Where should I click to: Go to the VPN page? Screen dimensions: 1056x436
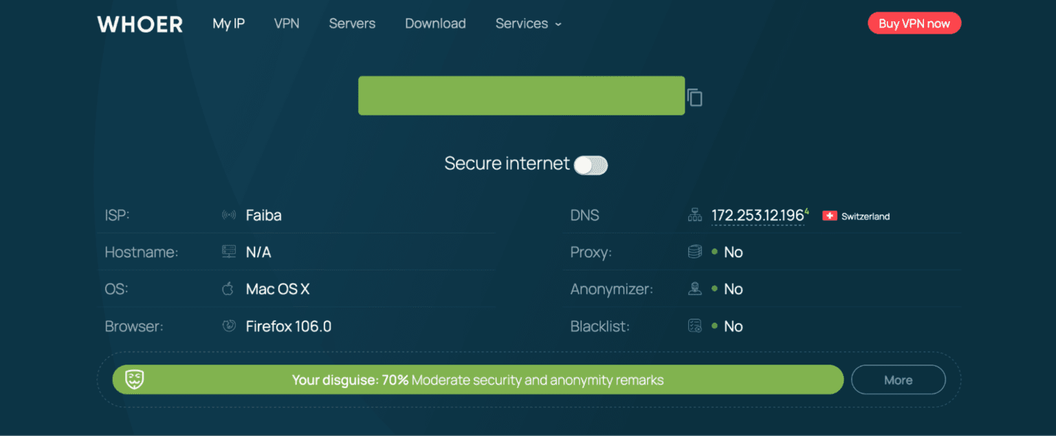(287, 23)
